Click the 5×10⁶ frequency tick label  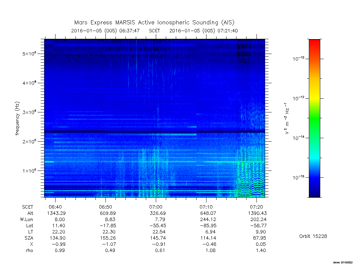29,54
